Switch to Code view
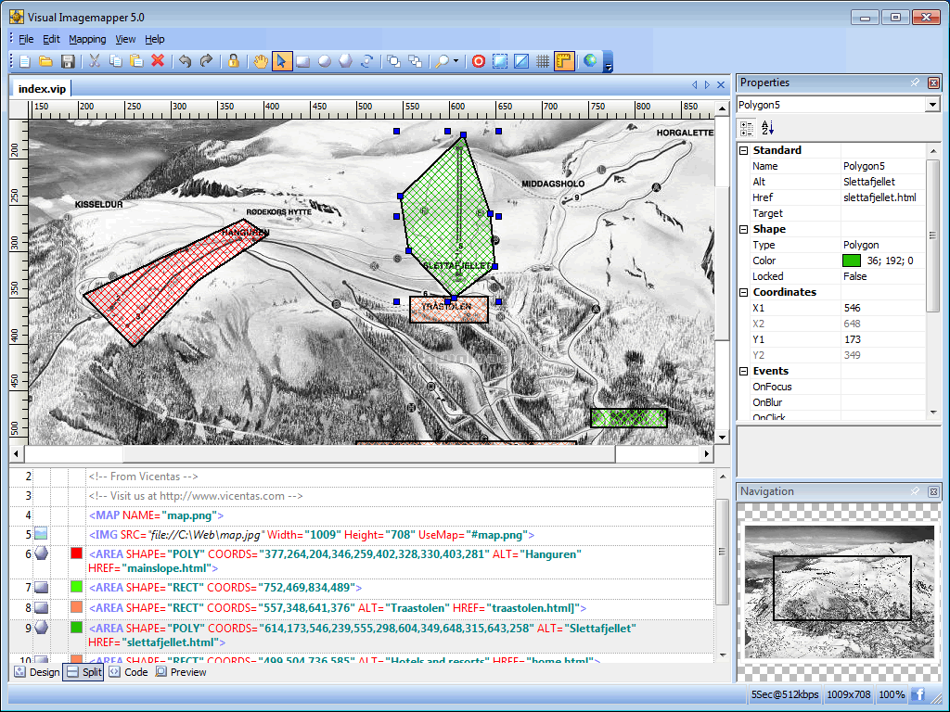 pos(128,672)
